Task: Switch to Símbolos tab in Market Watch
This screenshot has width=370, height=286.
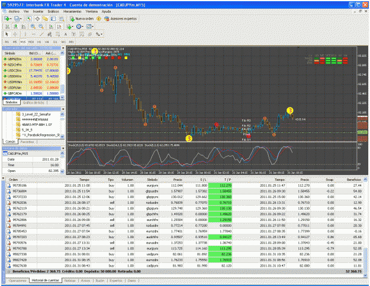Action: point(12,102)
